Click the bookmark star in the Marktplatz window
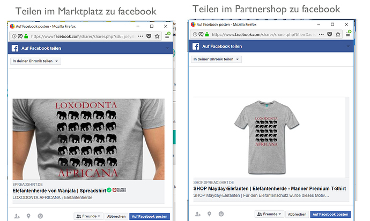Image resolution: width=370 pixels, height=221 pixels. (x=157, y=36)
